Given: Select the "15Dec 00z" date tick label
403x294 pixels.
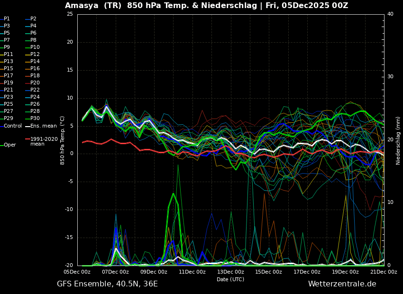Looking at the screenshot, I should pos(269,272).
